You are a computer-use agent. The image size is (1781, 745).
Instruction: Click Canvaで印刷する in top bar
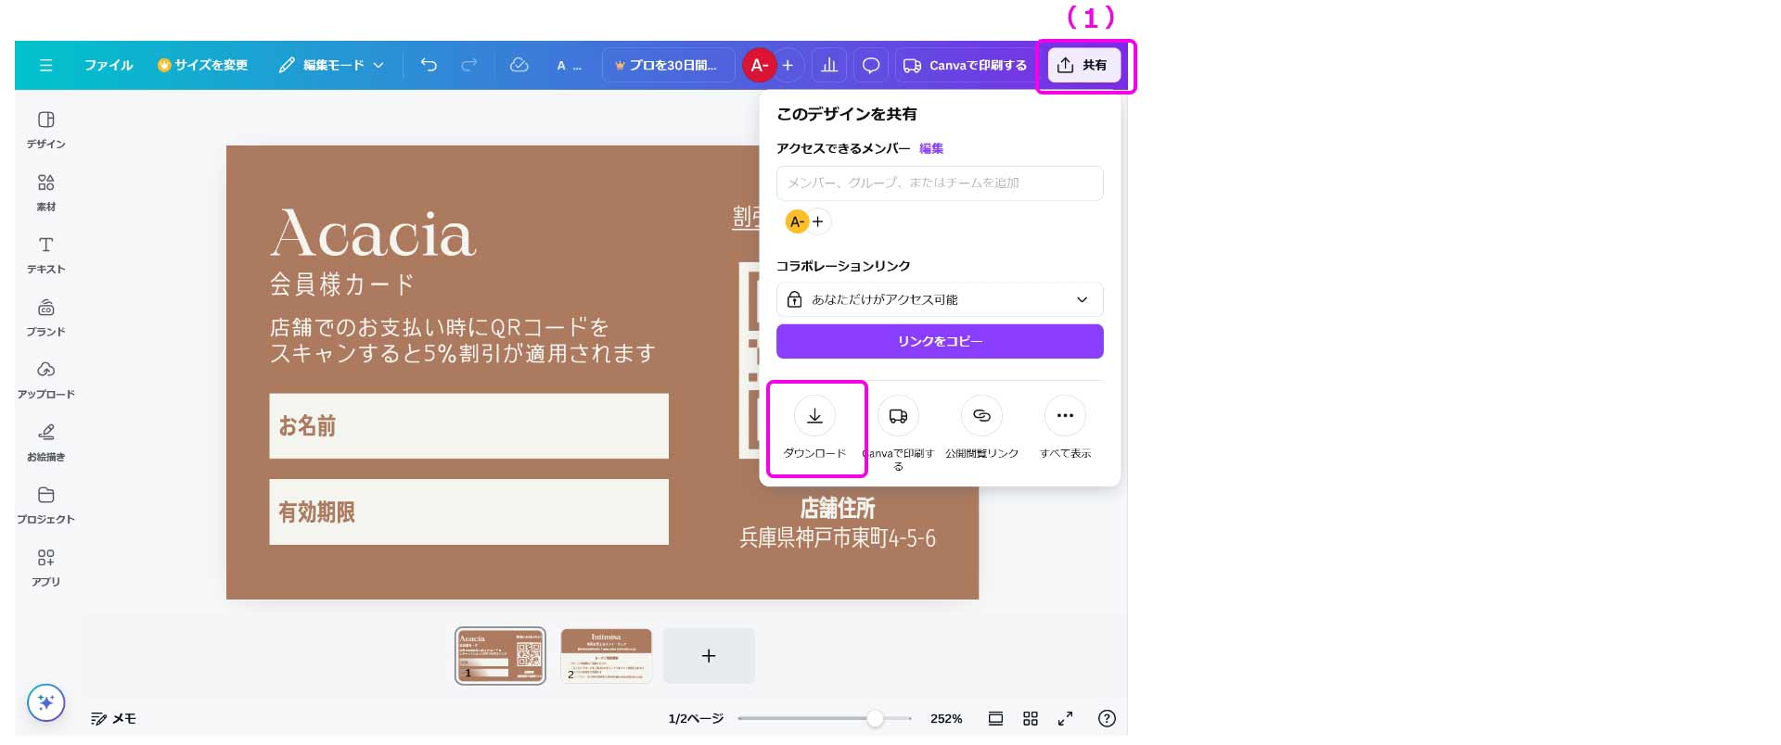[x=966, y=66]
